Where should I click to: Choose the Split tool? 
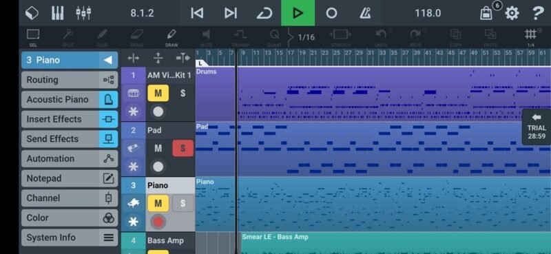coord(67,38)
